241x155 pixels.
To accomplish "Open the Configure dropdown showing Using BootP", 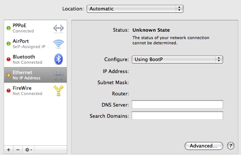I will (177, 59).
